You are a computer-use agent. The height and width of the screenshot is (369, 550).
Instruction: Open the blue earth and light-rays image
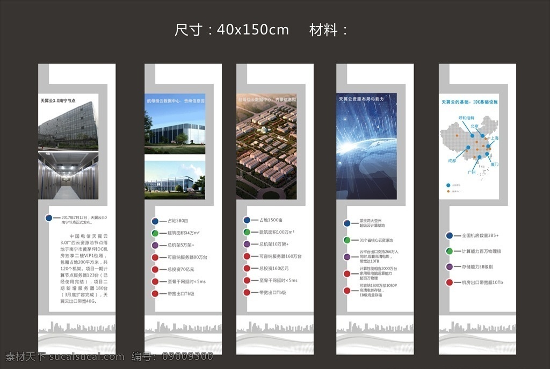[366, 146]
